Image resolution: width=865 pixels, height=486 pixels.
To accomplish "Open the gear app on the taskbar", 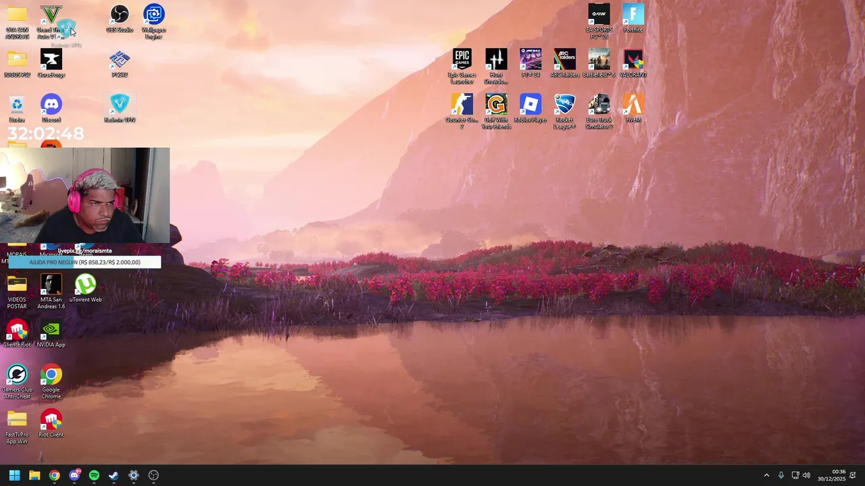I will click(134, 475).
